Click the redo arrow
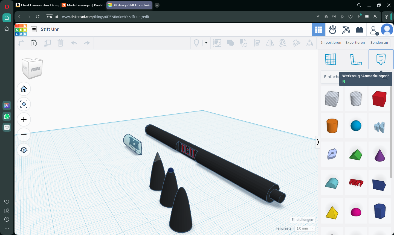Viewport: 394px width, 235px height. 87,43
